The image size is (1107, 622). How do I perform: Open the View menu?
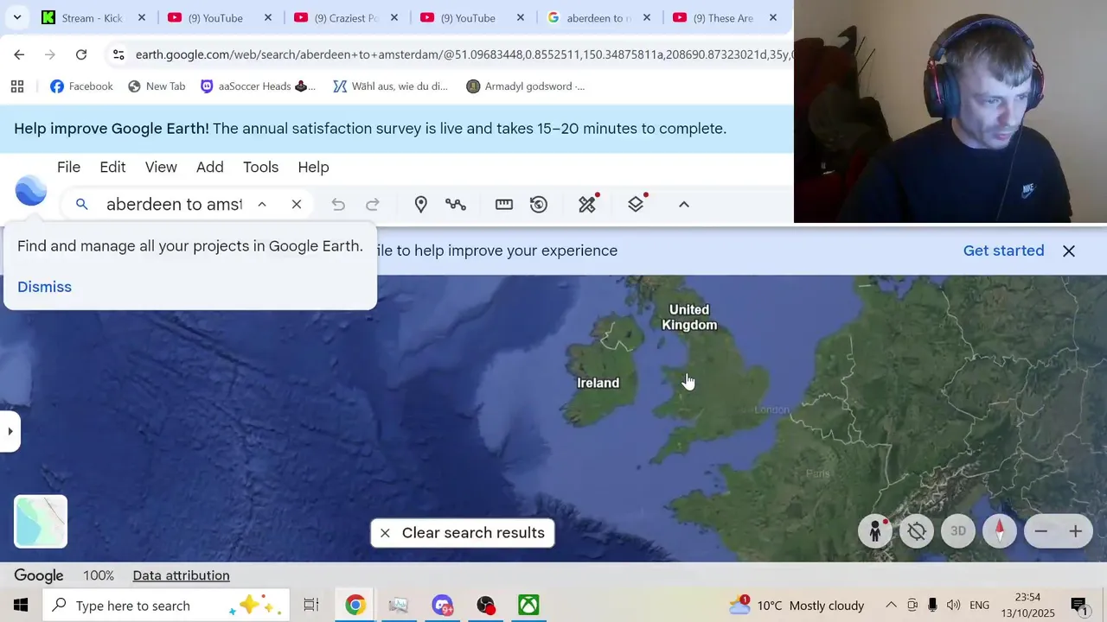[x=161, y=167]
